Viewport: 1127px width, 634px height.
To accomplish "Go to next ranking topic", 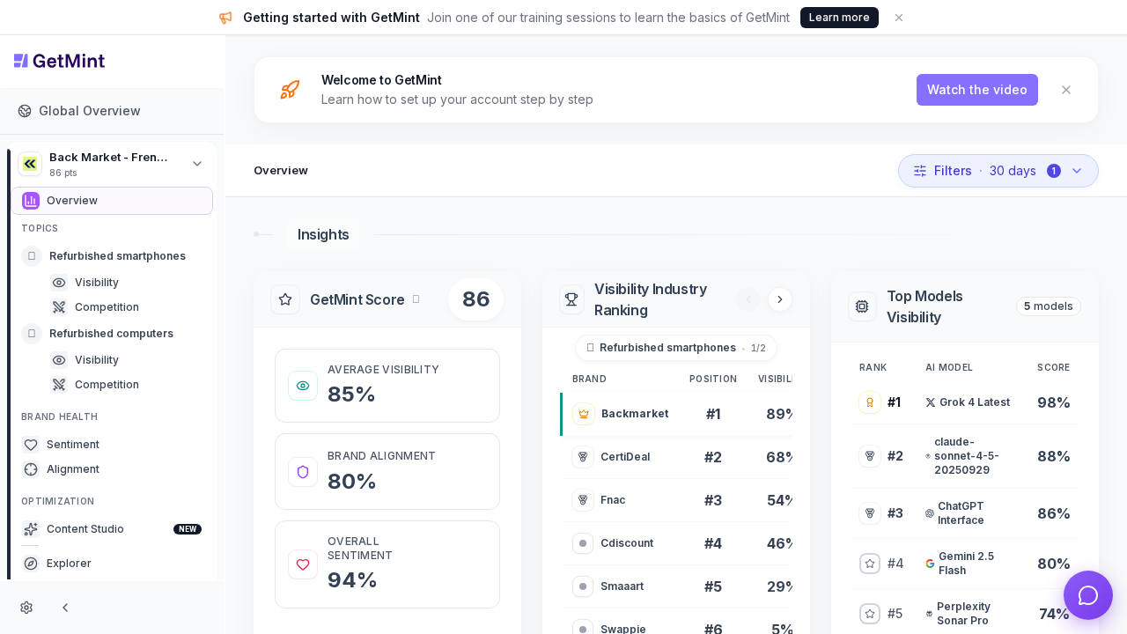I will pyautogui.click(x=780, y=299).
